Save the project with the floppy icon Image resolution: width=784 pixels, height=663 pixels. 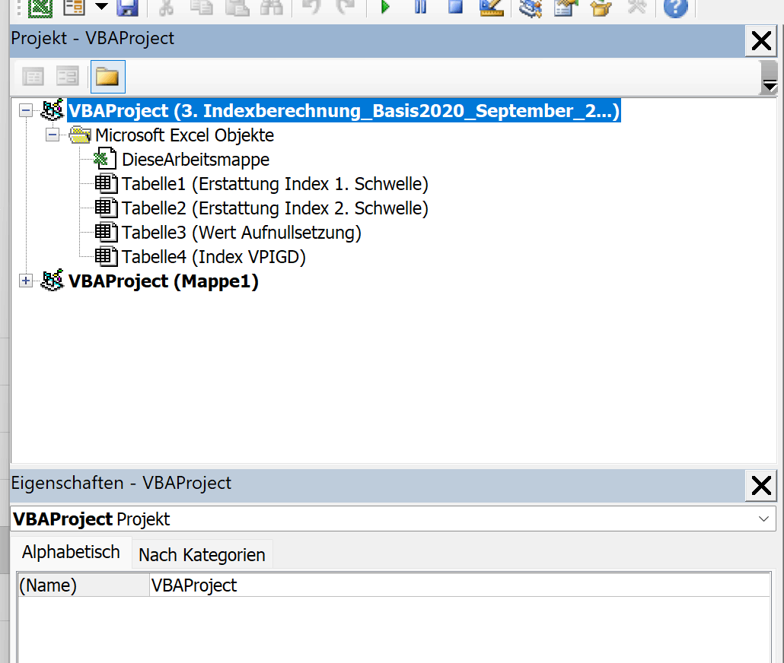click(127, 8)
